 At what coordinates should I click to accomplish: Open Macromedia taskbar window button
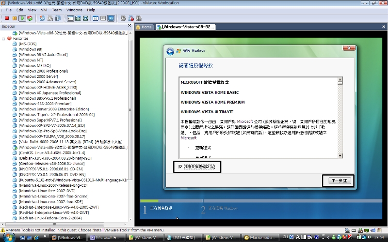260,238
